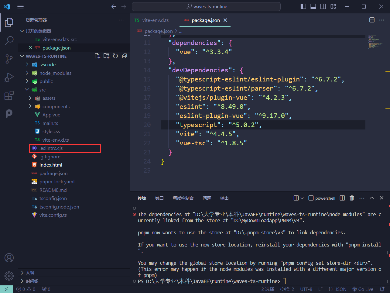Focus the waves-ts-runtine command center search
The image size is (390, 293).
[206, 6]
